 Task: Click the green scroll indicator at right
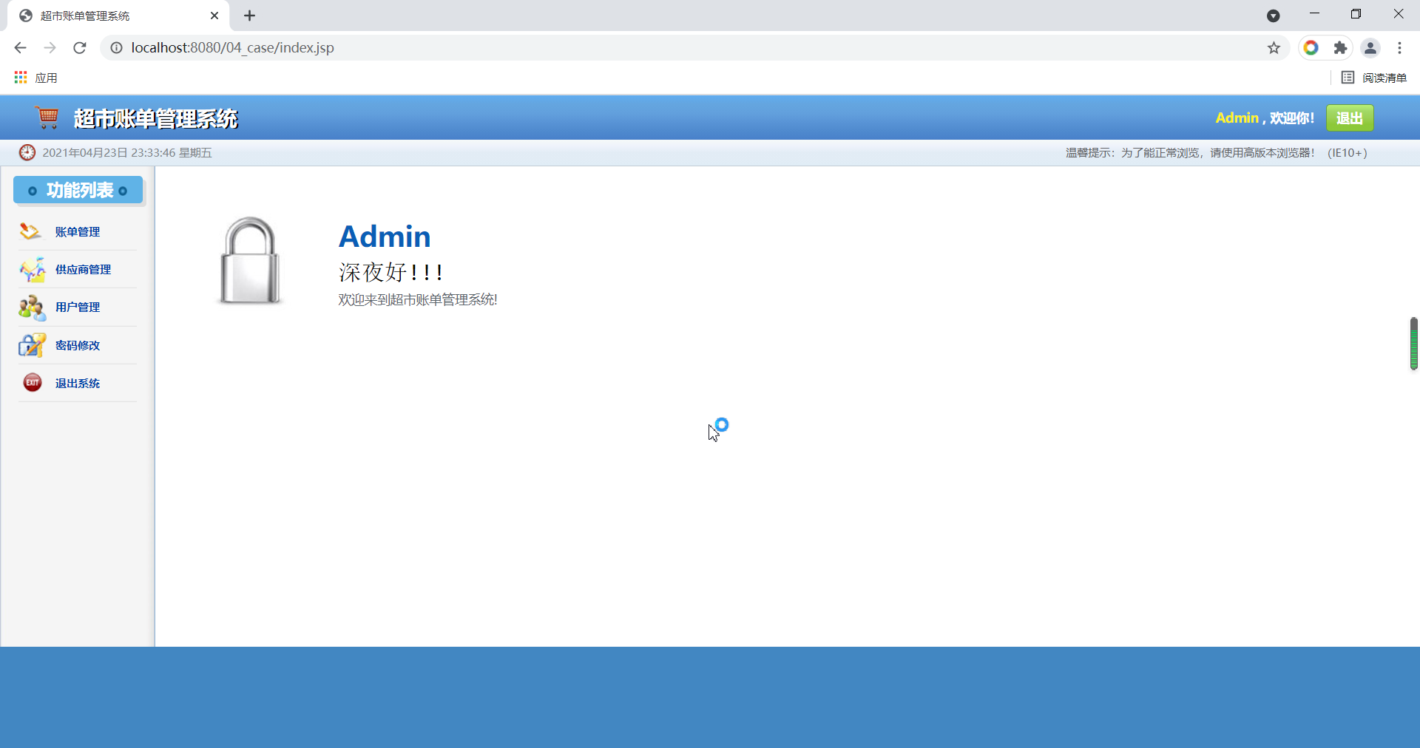1413,344
